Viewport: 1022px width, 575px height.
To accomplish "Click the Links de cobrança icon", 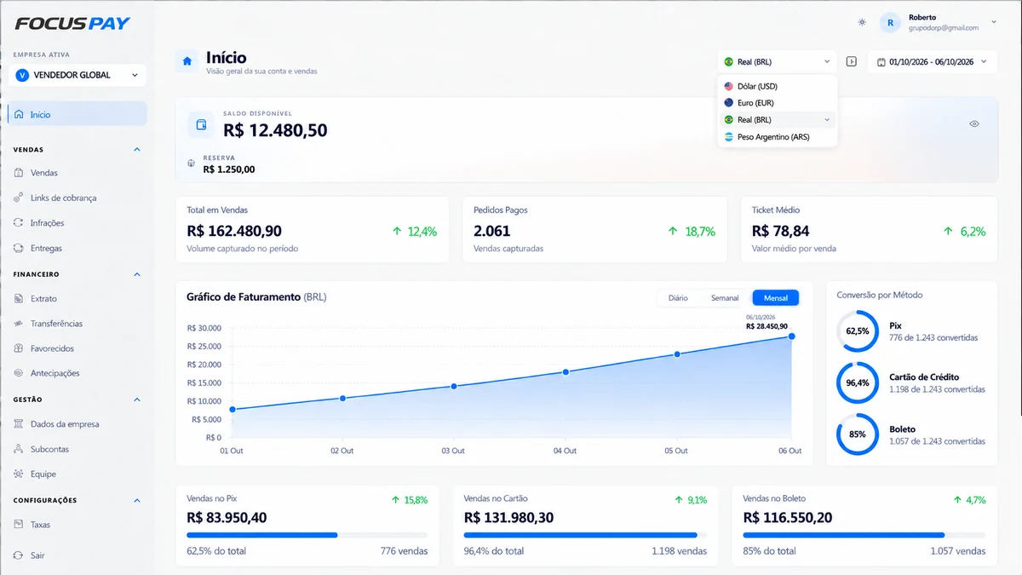I will pyautogui.click(x=19, y=198).
